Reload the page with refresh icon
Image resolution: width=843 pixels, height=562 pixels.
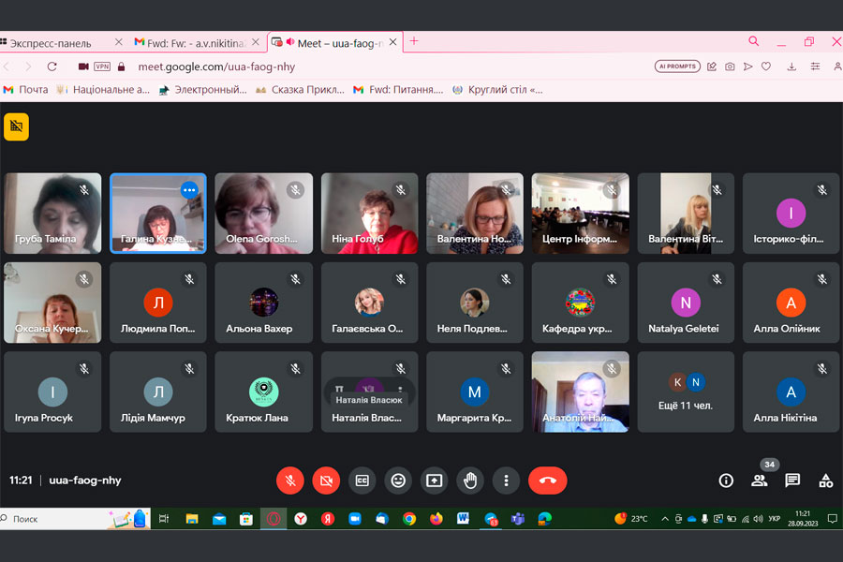click(x=52, y=67)
